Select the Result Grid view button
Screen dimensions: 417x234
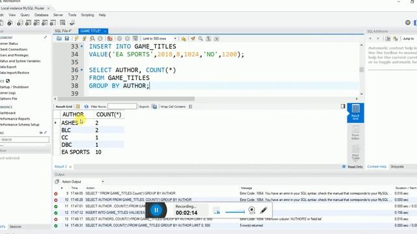point(356,112)
